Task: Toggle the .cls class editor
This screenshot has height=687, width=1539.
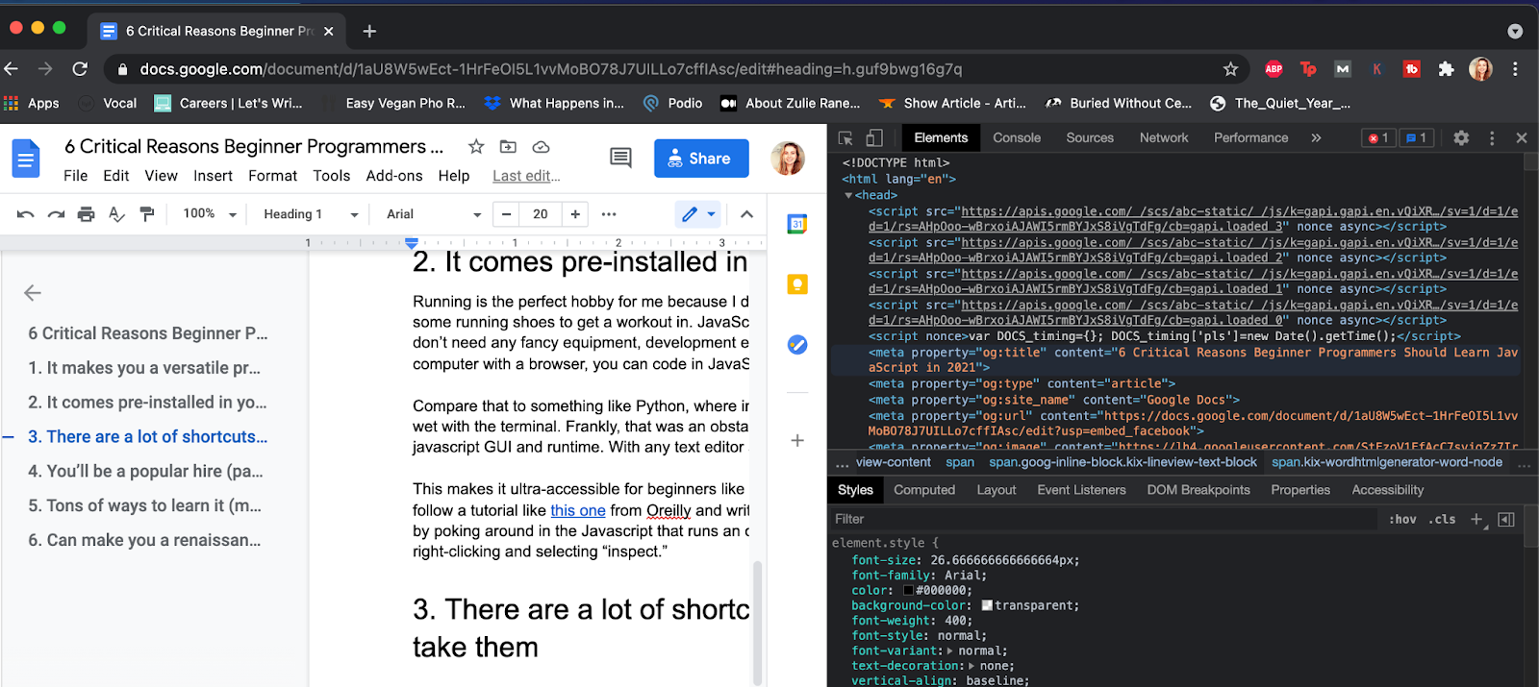Action: [1442, 520]
